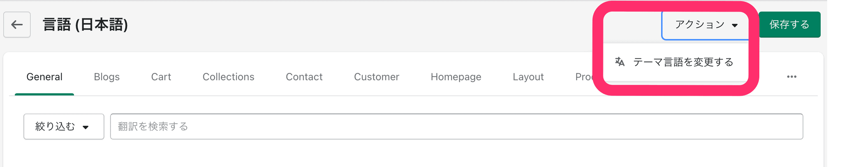Focus the 翻訳を検索する search field
Screen dimensions: 842x167
[456, 127]
